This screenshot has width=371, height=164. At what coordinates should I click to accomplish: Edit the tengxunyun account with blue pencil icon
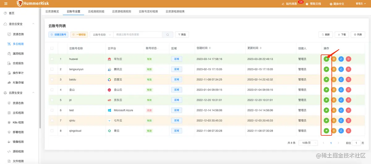pos(341,69)
